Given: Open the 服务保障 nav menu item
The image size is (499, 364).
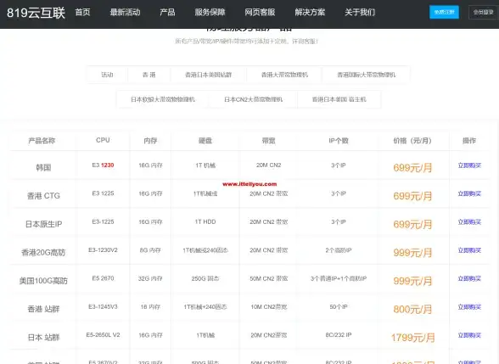Looking at the screenshot, I should (210, 13).
